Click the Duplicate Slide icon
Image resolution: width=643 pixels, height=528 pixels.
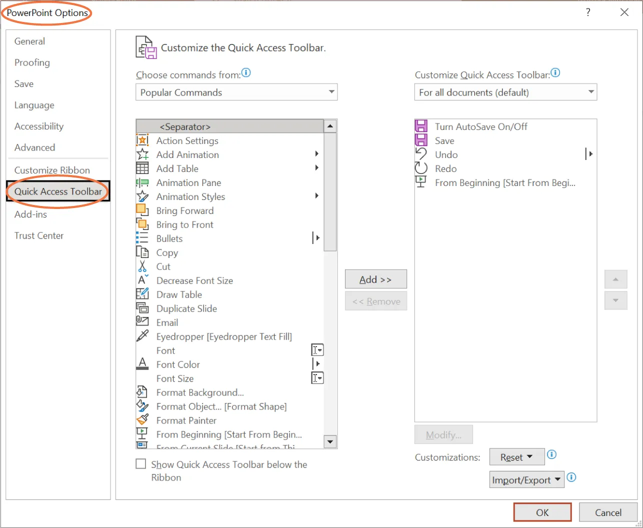pos(142,308)
